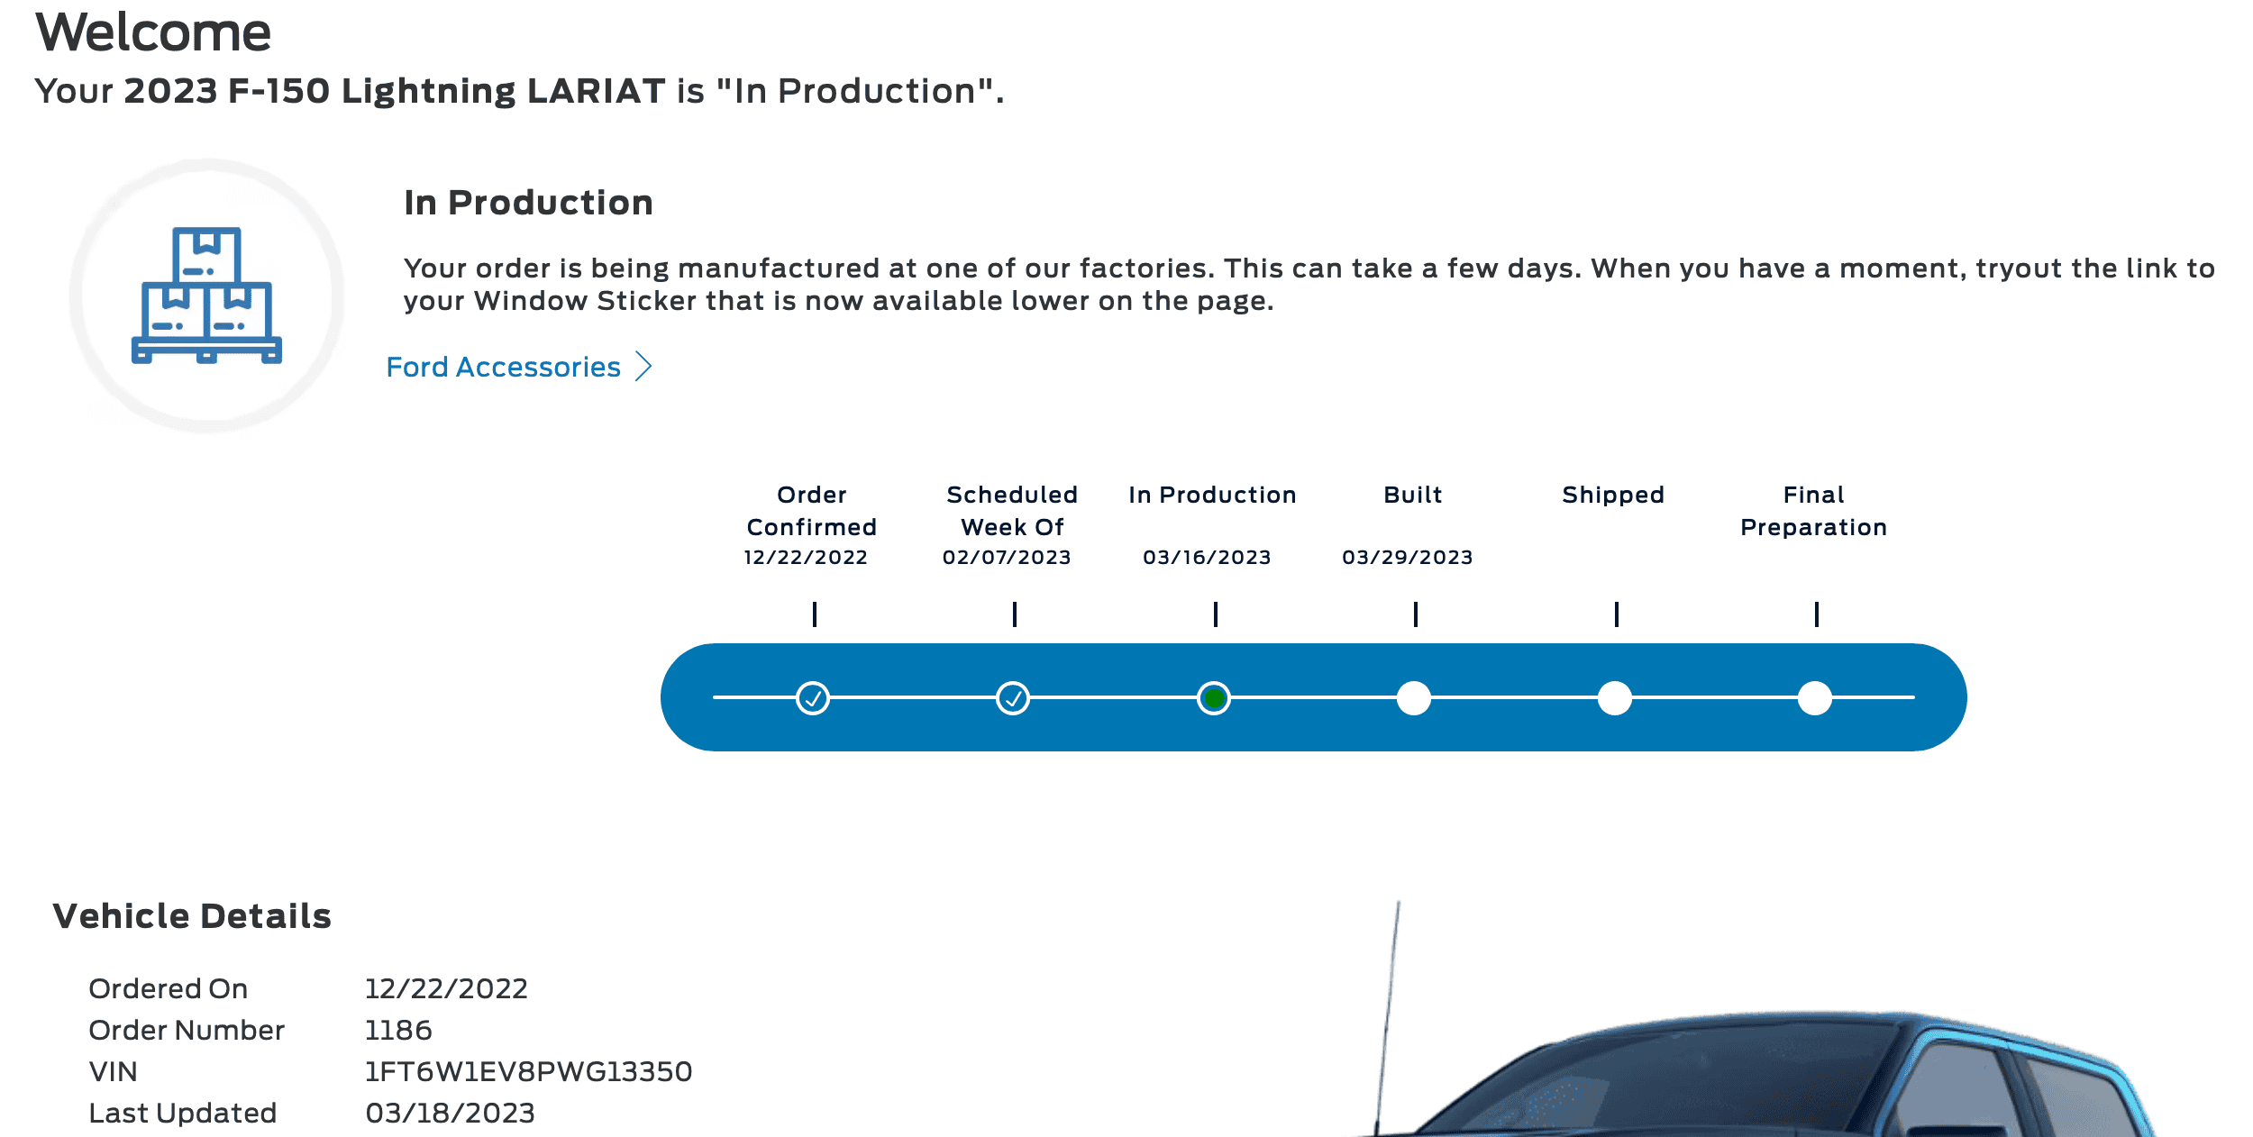Screen dimensions: 2253x1137
Task: Click the Built step circle
Action: coord(1414,698)
